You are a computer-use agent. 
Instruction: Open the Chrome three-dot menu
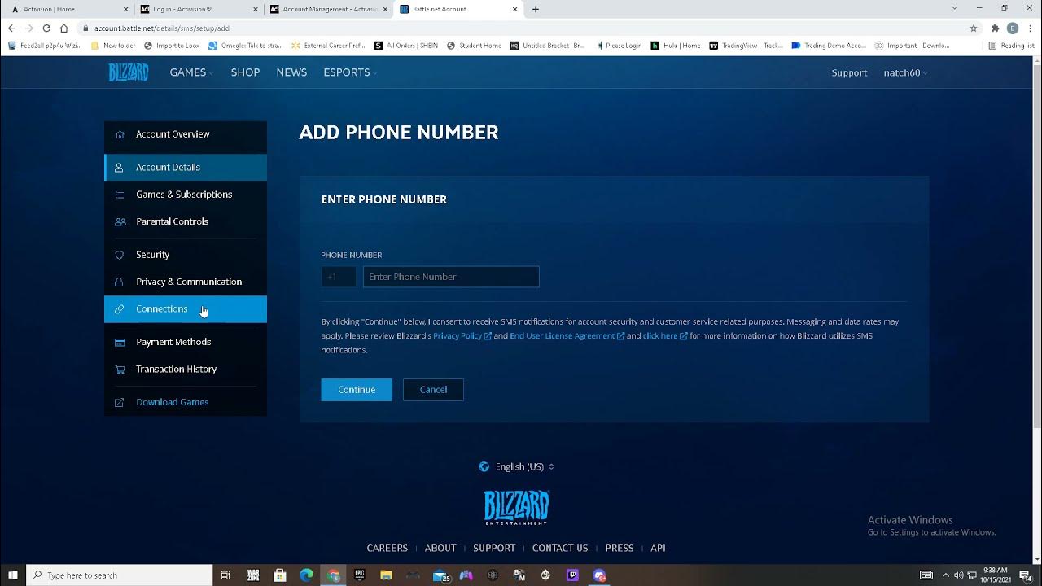click(x=1030, y=28)
